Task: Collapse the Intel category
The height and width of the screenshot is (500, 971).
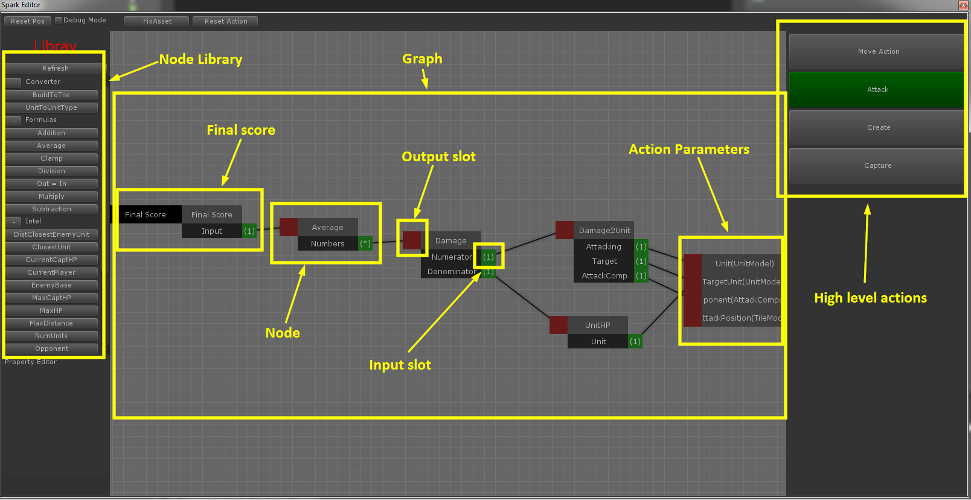Action: click(x=13, y=222)
